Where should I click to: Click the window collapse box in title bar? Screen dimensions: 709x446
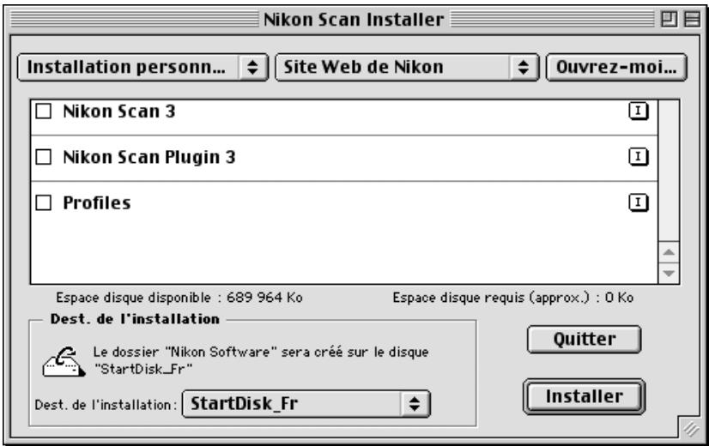tap(692, 20)
